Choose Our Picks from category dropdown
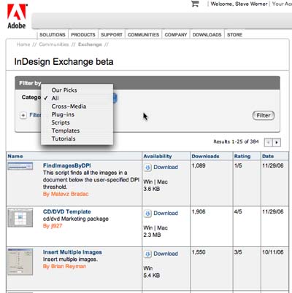 coord(64,90)
